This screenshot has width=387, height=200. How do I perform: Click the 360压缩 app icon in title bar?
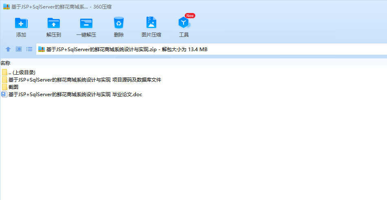[x=7, y=6]
